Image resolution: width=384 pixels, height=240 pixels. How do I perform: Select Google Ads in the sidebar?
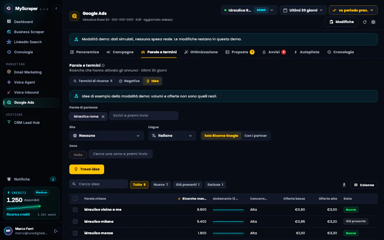pyautogui.click(x=31, y=102)
